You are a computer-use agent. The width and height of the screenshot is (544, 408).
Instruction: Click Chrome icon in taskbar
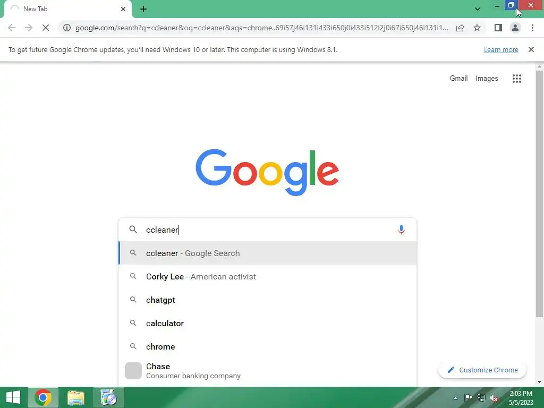(42, 397)
